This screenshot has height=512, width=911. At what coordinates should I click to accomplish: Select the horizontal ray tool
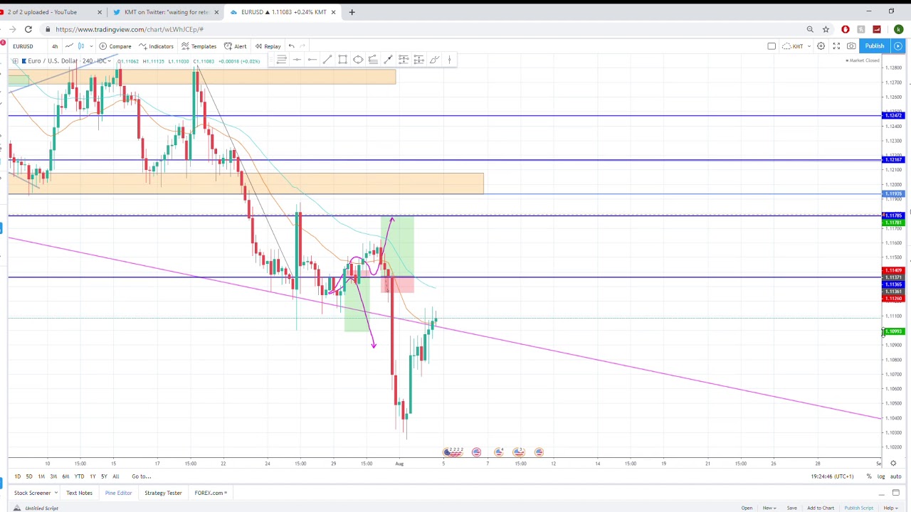(x=312, y=60)
